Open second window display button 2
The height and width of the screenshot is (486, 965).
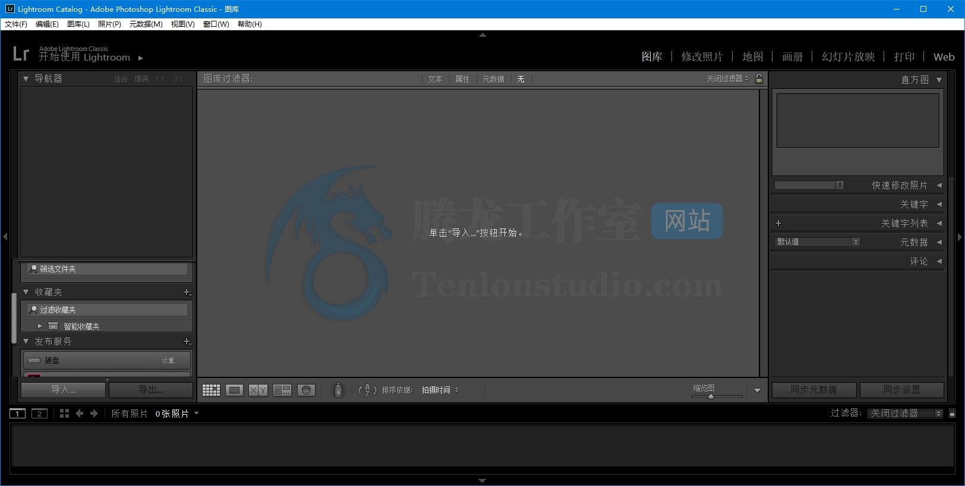[40, 414]
